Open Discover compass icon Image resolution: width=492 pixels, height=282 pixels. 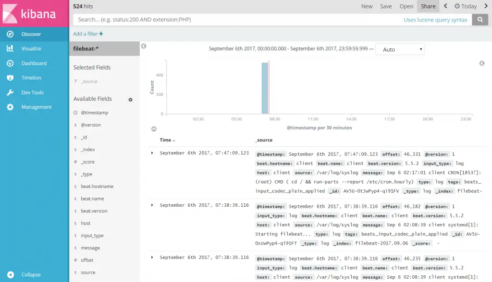[x=10, y=34]
